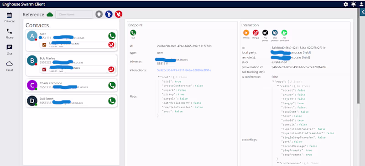This screenshot has width=365, height=166.
Task: Collapse the "conferences" node in actionflags
Action: pyautogui.click(x=278, y=163)
